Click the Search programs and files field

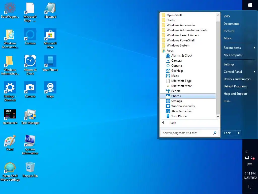coord(189,133)
